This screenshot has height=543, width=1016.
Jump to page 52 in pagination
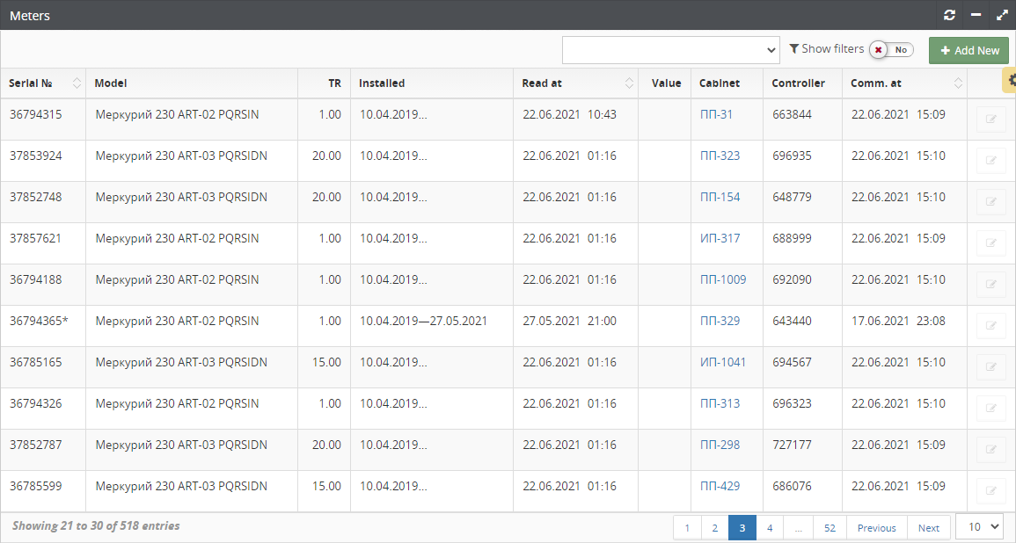point(830,527)
